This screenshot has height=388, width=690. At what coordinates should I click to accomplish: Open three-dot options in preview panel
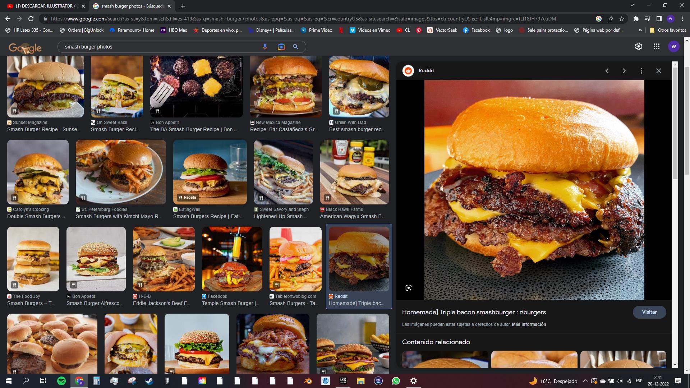point(641,71)
